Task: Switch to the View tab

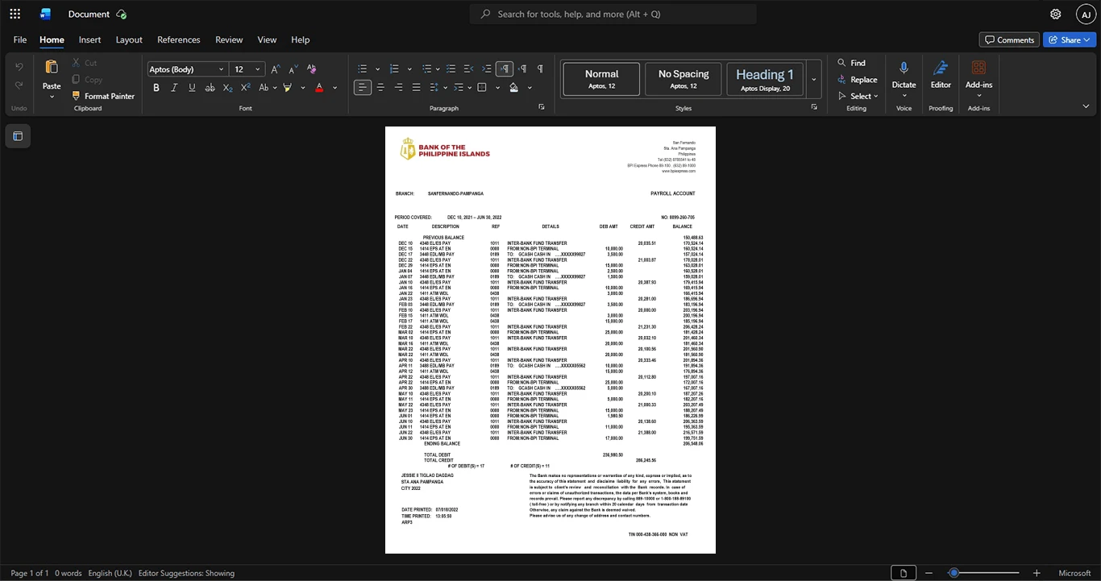Action: coord(267,39)
